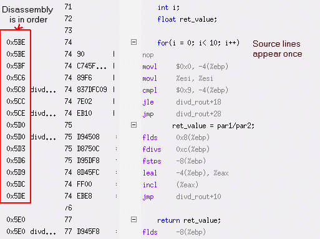Click the fdivs 0xc(%ebp) instruction
This screenshot has height=239, width=320.
(176, 149)
